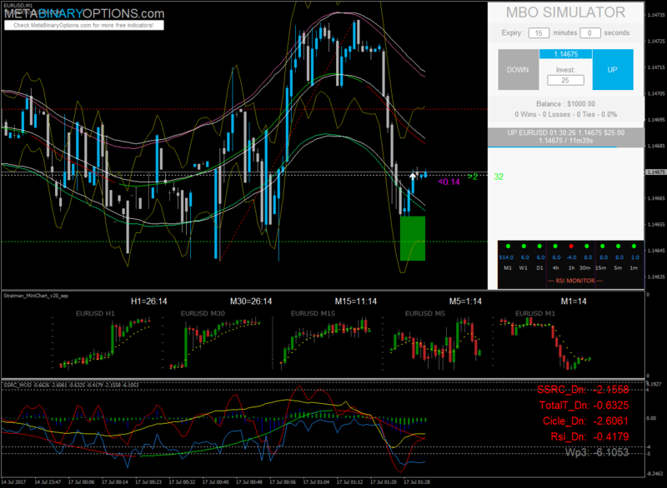This screenshot has height=488, width=667.
Task: Click the DOWN trade button
Action: click(518, 70)
